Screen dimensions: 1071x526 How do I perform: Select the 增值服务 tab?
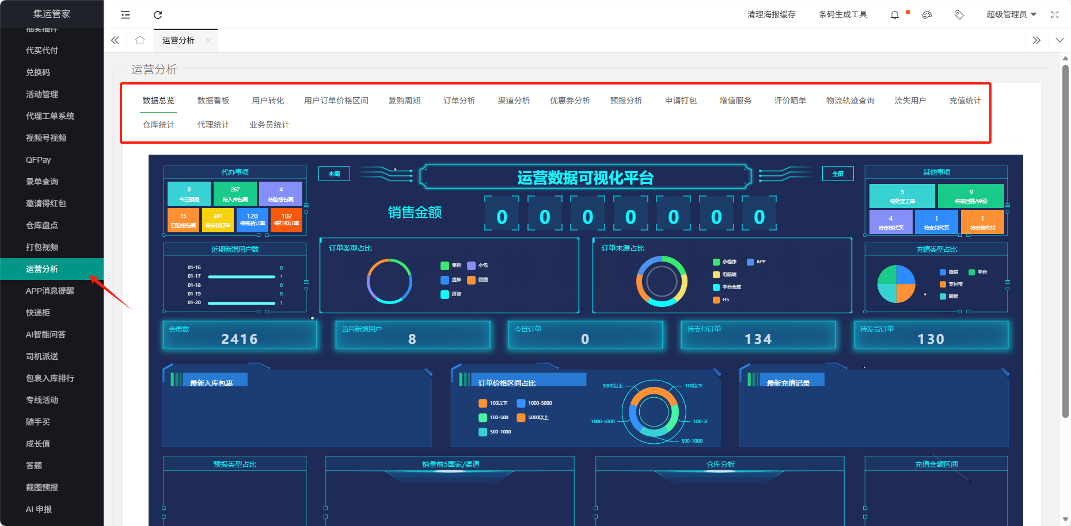(735, 101)
